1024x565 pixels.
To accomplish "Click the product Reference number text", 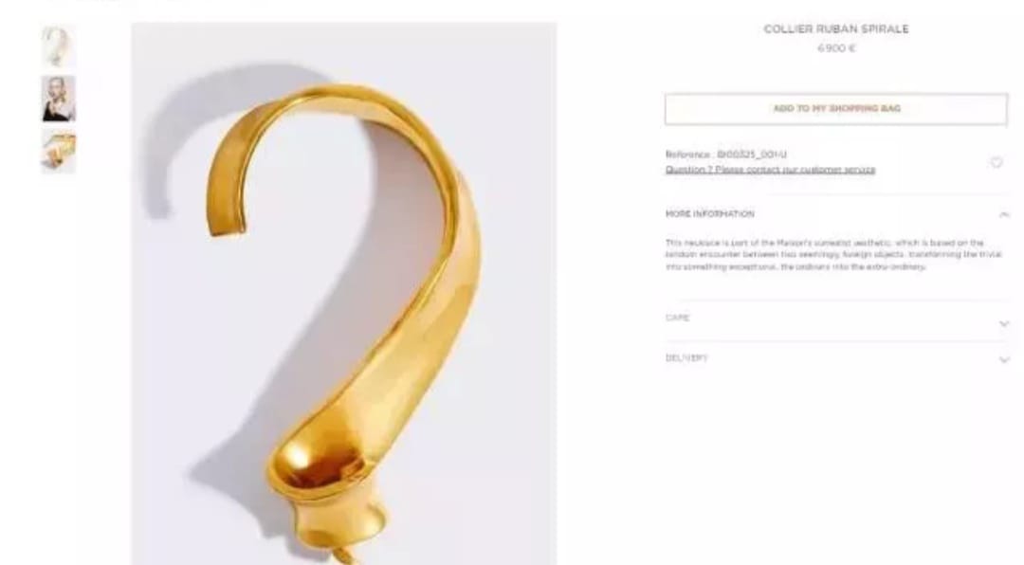I will [725, 155].
